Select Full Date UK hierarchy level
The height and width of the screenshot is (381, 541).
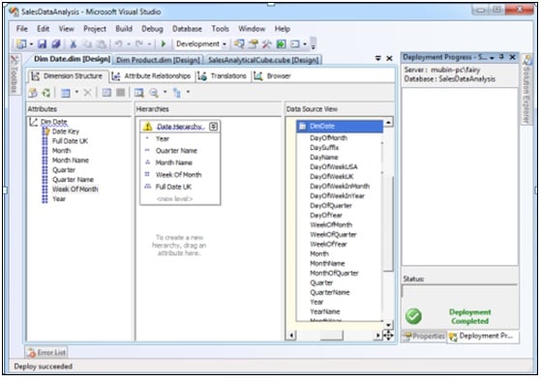tap(173, 187)
